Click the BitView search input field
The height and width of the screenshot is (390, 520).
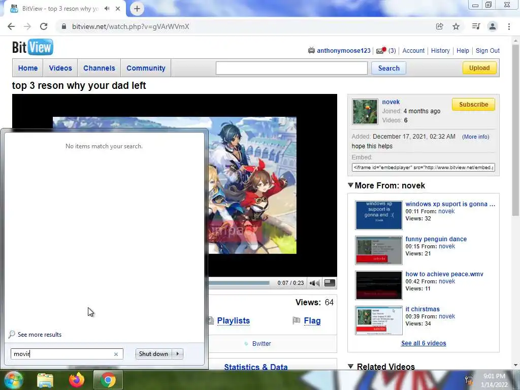click(291, 68)
